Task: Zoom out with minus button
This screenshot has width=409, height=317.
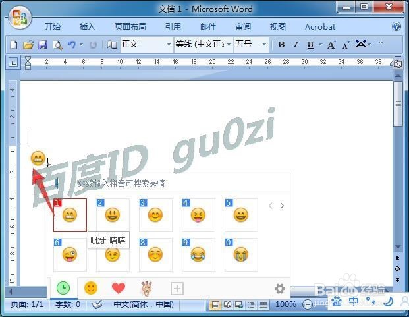Action: tap(307, 304)
